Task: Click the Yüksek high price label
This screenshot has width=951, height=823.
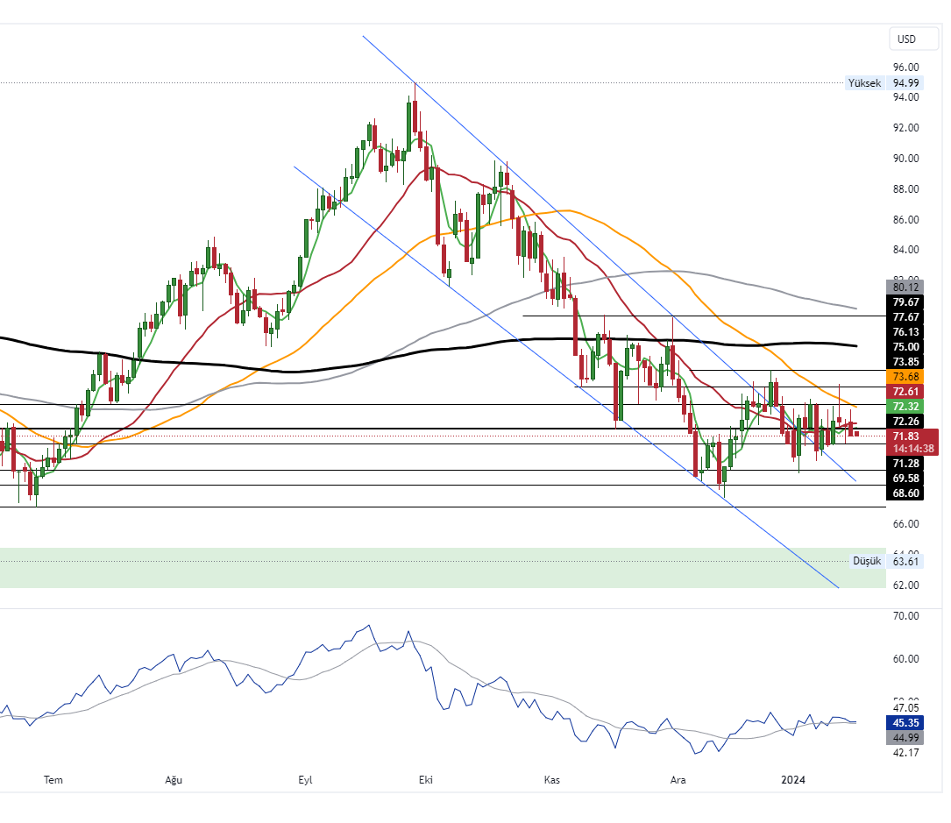Action: [x=863, y=83]
